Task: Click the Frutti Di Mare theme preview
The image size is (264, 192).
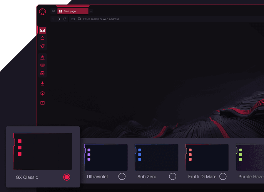Action: (207, 157)
